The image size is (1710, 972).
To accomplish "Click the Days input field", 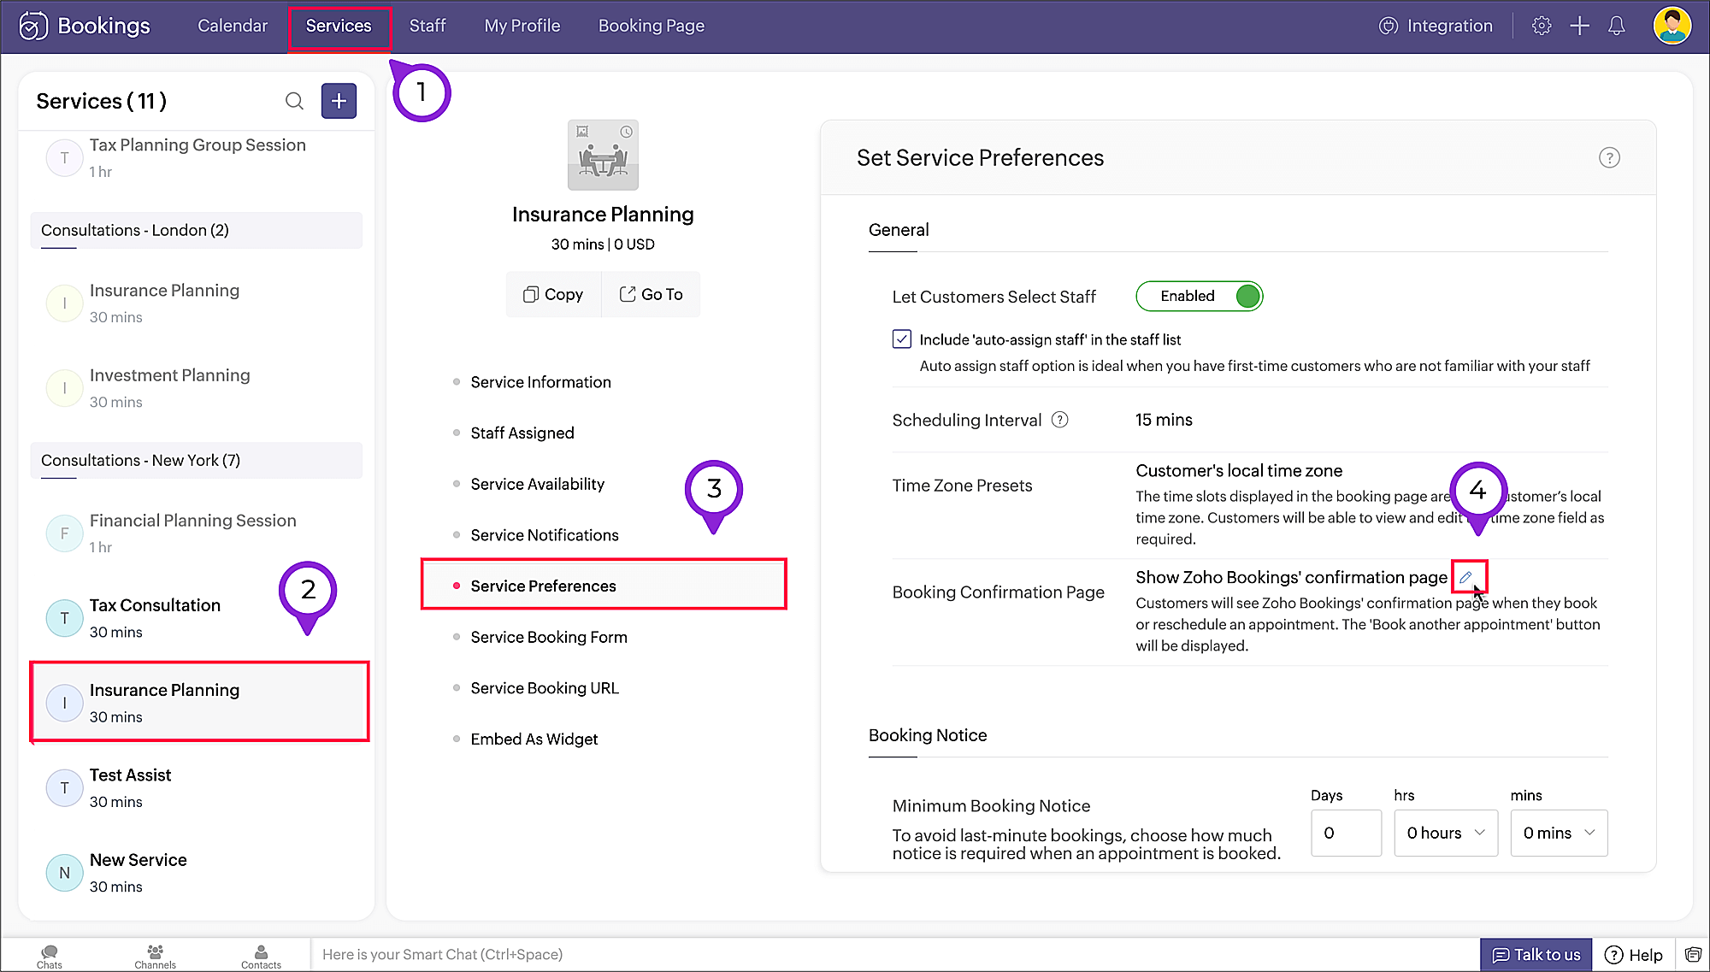I will point(1345,833).
